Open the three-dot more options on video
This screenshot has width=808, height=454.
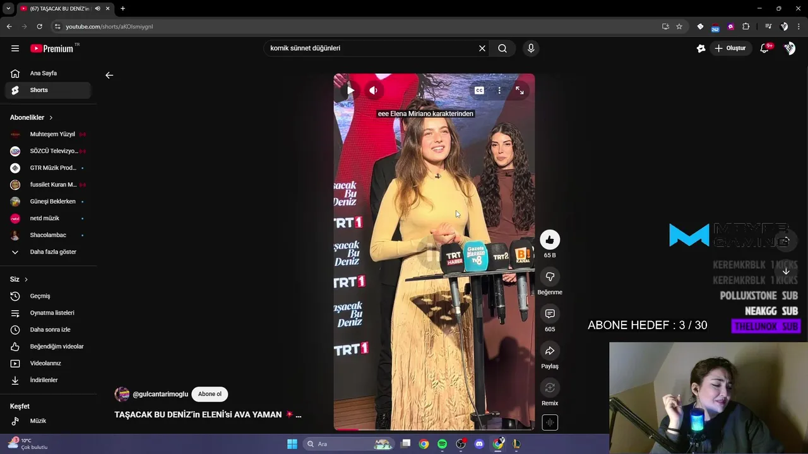pos(499,90)
